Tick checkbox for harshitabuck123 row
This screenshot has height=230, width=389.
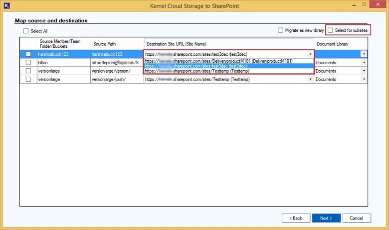point(28,54)
